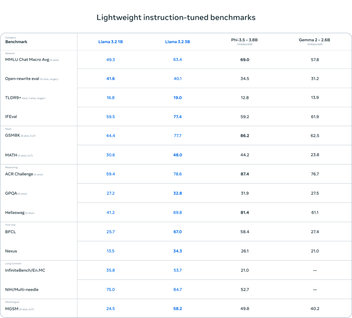Select the MMLU Chat Macro Avg row label
Image resolution: width=352 pixels, height=318 pixels.
(x=27, y=59)
